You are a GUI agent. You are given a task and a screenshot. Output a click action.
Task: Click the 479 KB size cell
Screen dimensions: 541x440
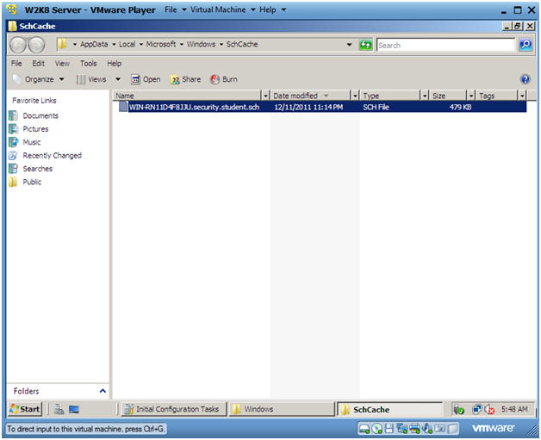point(460,107)
